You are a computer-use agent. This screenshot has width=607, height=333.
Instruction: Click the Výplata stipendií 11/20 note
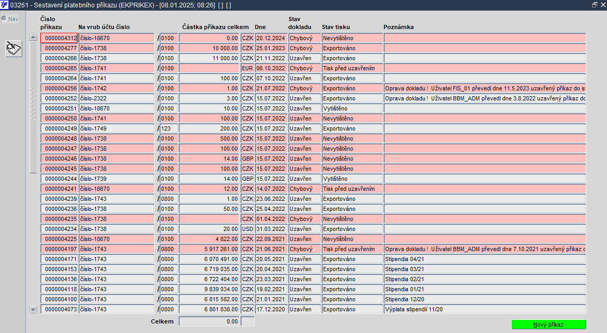click(485, 309)
